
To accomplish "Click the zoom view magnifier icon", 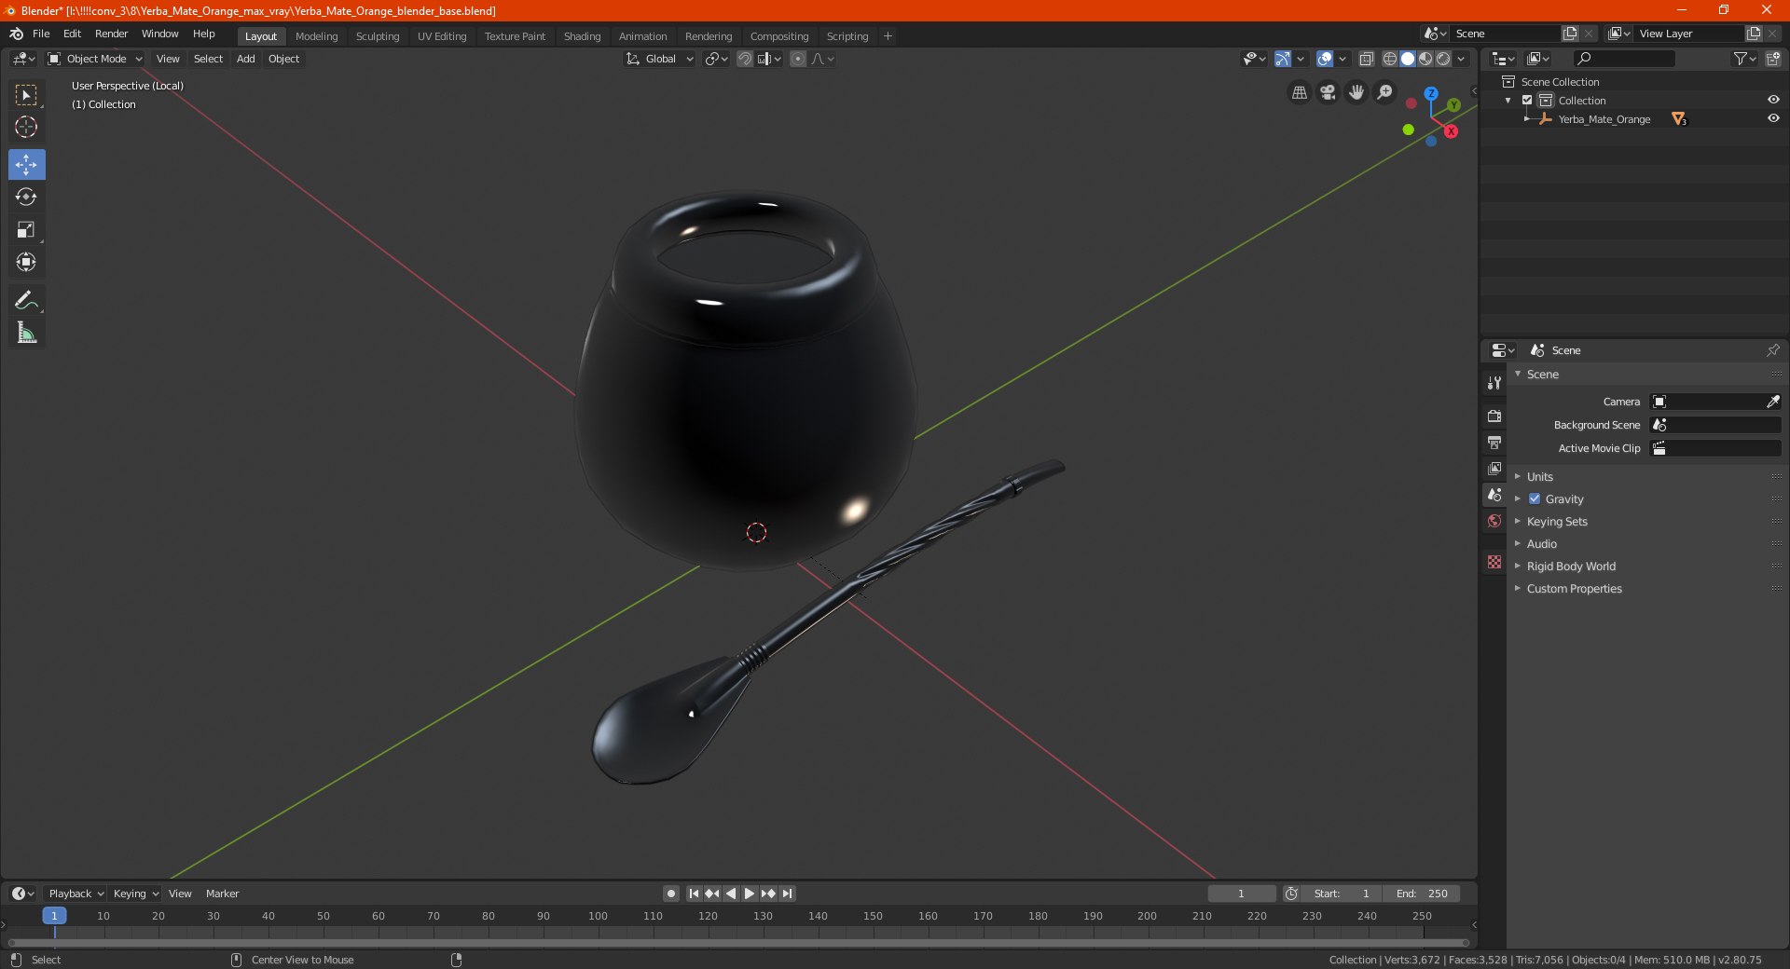I will 1385,92.
